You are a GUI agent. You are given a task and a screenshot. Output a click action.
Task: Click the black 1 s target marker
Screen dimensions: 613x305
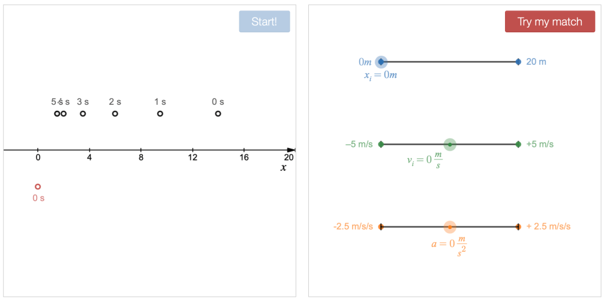tap(160, 114)
